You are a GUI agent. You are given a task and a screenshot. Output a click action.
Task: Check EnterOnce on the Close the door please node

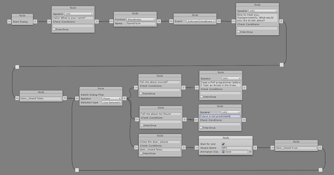coord(141,153)
